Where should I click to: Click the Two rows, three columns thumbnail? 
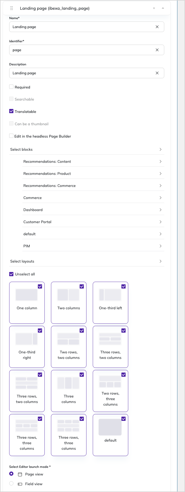click(110, 382)
